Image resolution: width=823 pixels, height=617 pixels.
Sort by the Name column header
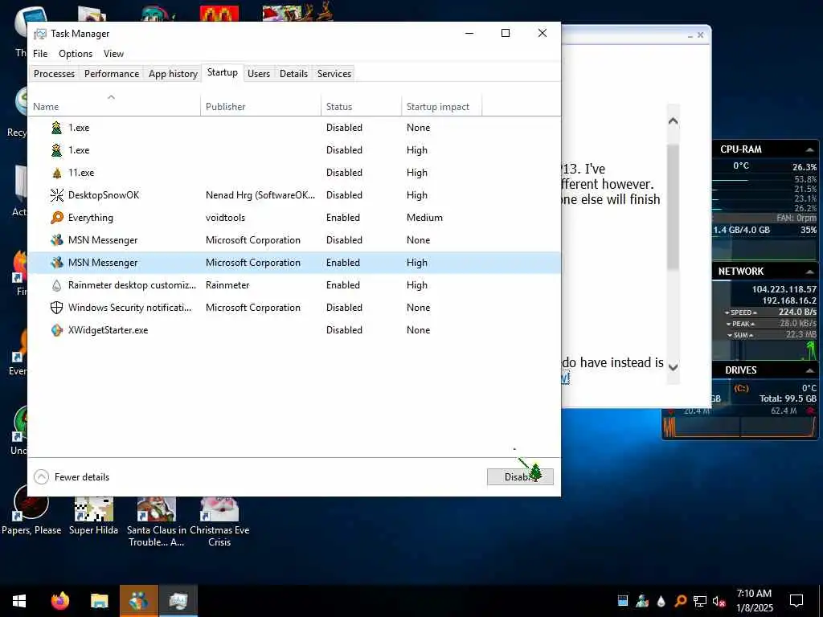click(114, 107)
